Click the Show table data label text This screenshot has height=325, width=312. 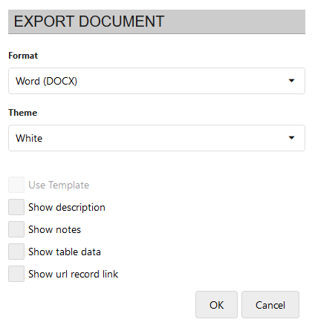tap(65, 252)
